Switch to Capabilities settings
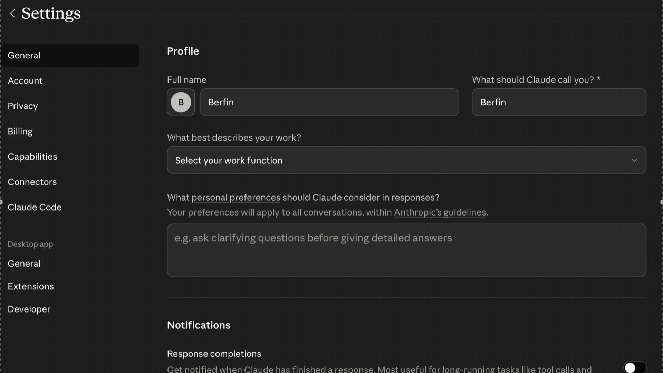The height and width of the screenshot is (373, 663). click(32, 157)
